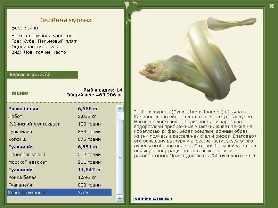Screen dimensions: 278x208
Task: Select the highlighted Зелёная мурена row
Action: point(59,192)
